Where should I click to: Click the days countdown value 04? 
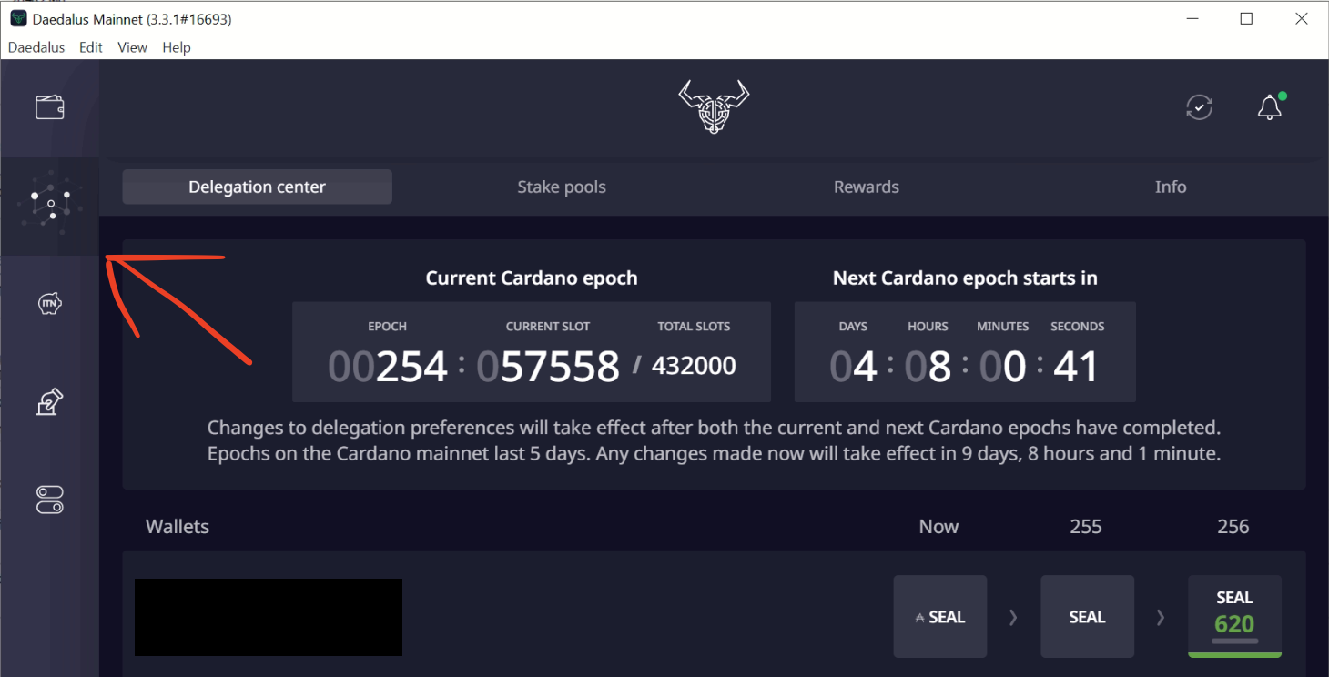853,367
